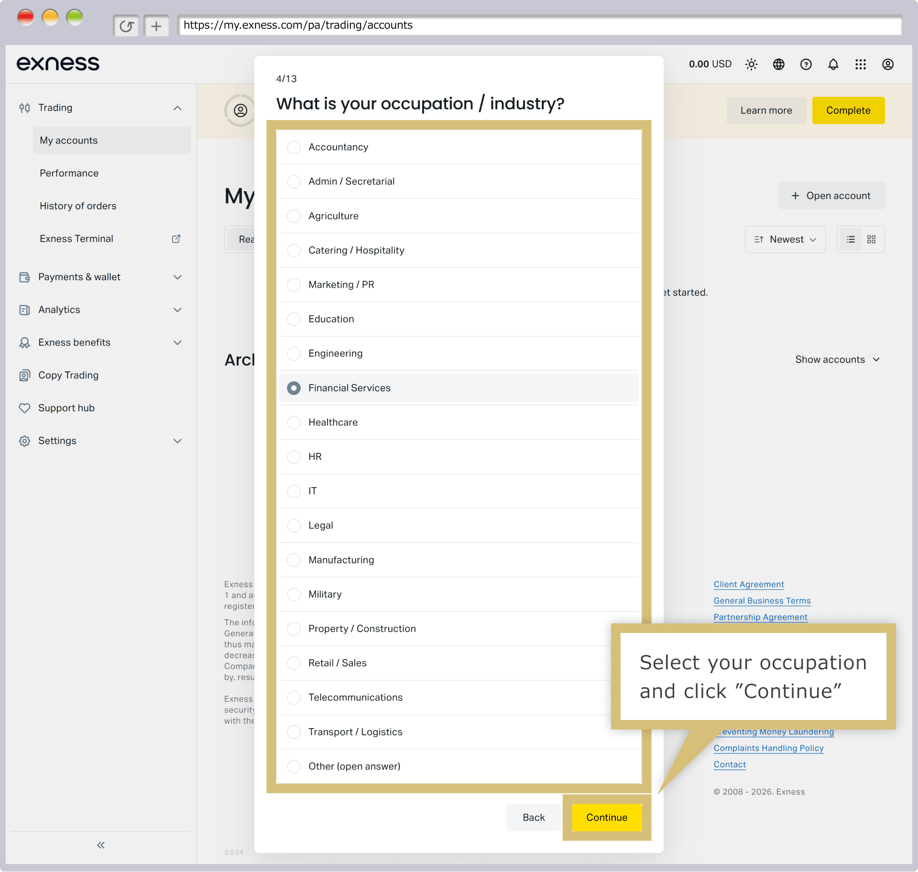Open the notifications bell icon

point(833,64)
